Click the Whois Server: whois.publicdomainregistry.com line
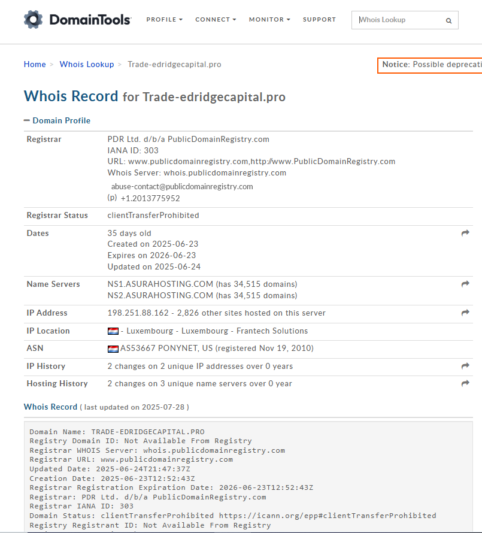 click(x=197, y=172)
